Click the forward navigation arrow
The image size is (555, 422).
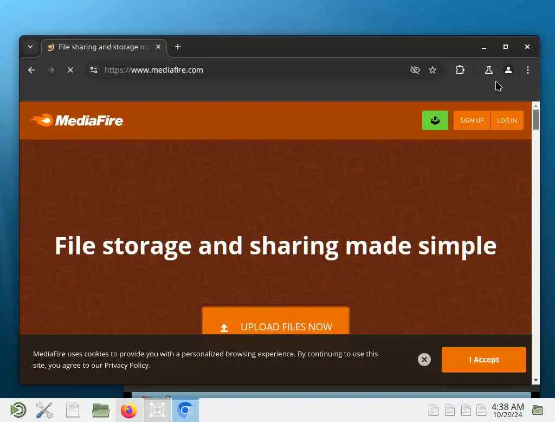click(x=50, y=70)
